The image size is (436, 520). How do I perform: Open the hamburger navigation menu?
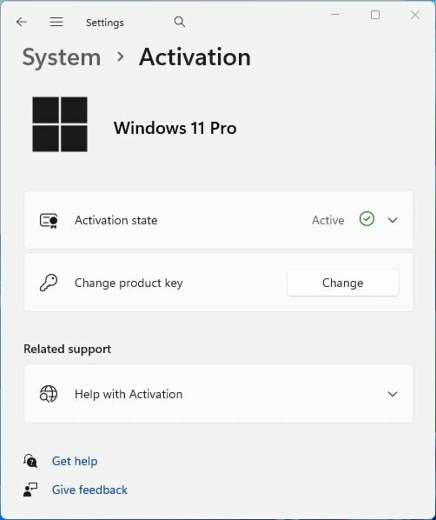pyautogui.click(x=56, y=22)
